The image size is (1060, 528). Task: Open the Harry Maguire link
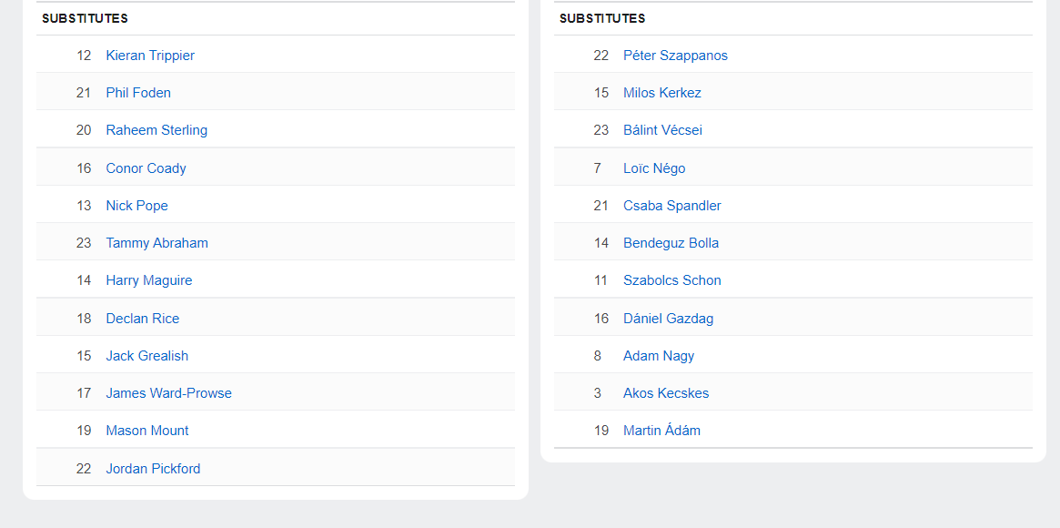point(149,280)
